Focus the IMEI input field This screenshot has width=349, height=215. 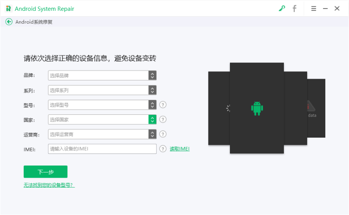click(x=102, y=149)
